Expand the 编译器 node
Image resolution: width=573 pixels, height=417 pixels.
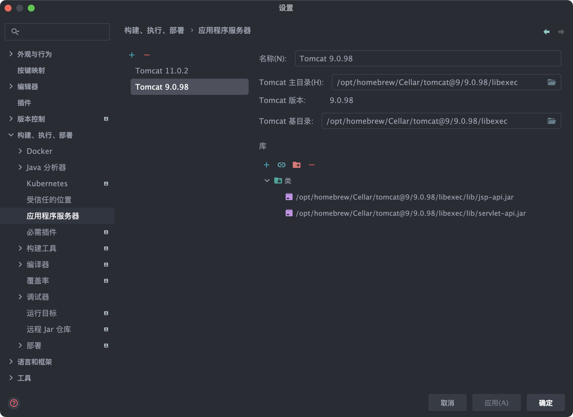coord(20,264)
